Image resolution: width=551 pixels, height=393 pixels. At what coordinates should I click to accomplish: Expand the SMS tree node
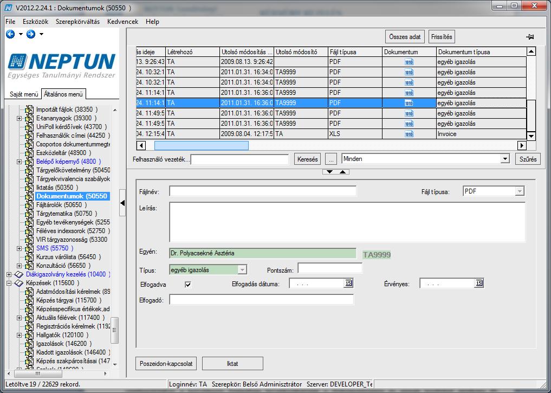tap(20, 248)
